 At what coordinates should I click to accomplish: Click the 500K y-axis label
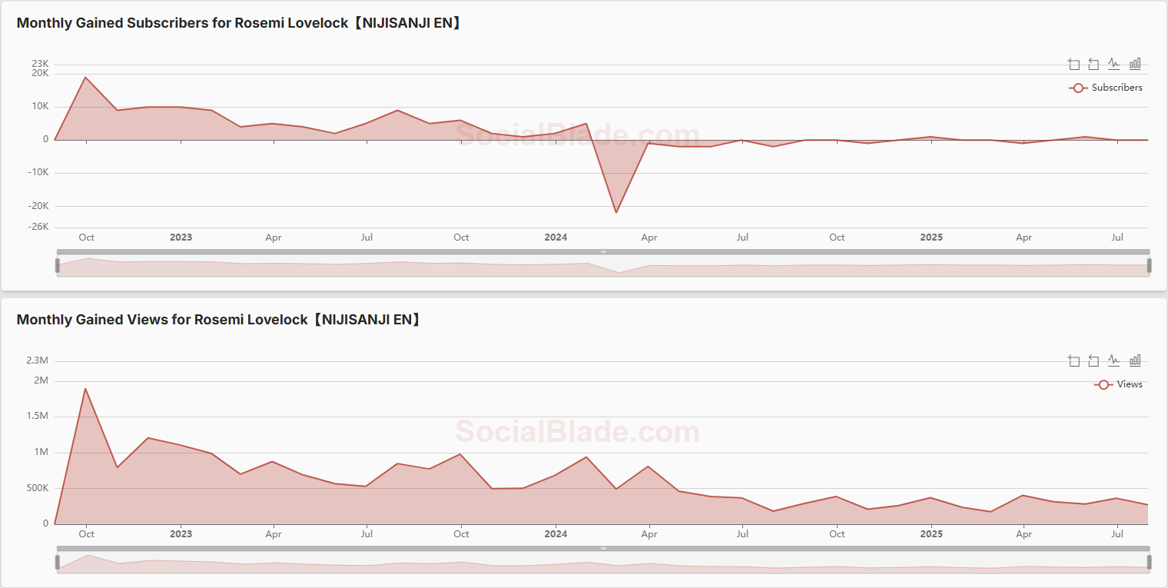pyautogui.click(x=36, y=488)
